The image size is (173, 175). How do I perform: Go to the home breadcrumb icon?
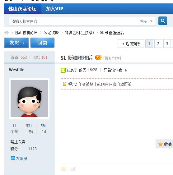click(x=7, y=33)
